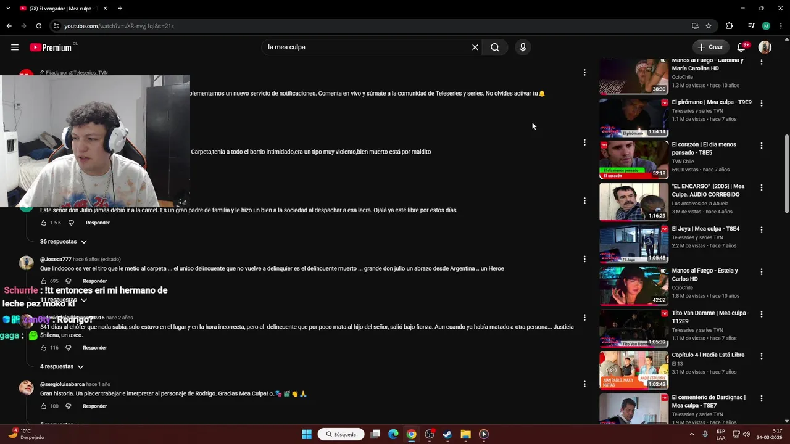Open EL ENCARGO 2005 video thumbnail
790x444 pixels.
(634, 202)
